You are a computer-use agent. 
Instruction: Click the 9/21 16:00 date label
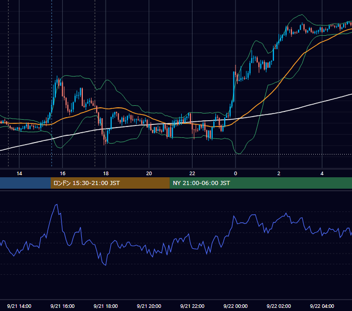63,306
